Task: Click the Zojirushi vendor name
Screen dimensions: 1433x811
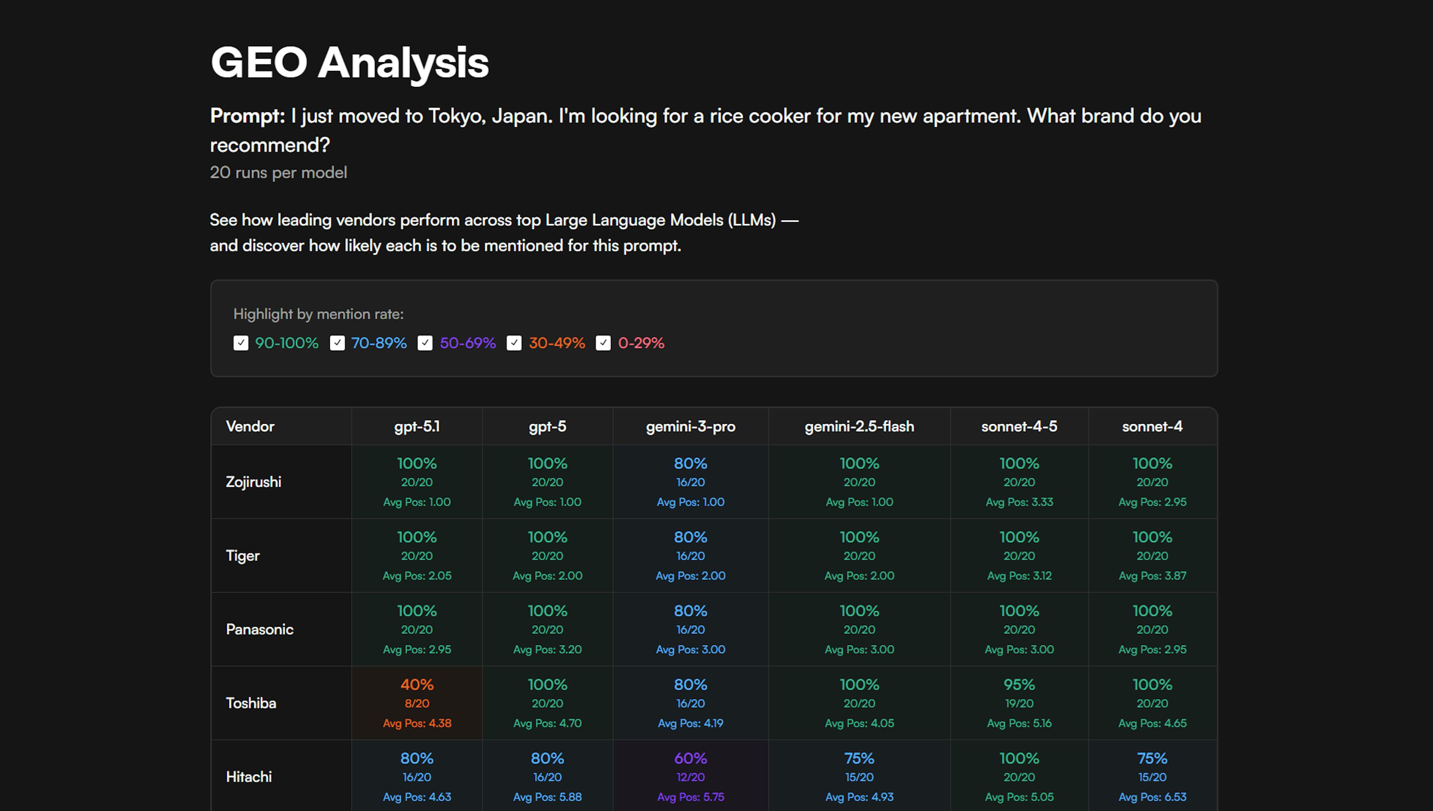Action: point(253,482)
